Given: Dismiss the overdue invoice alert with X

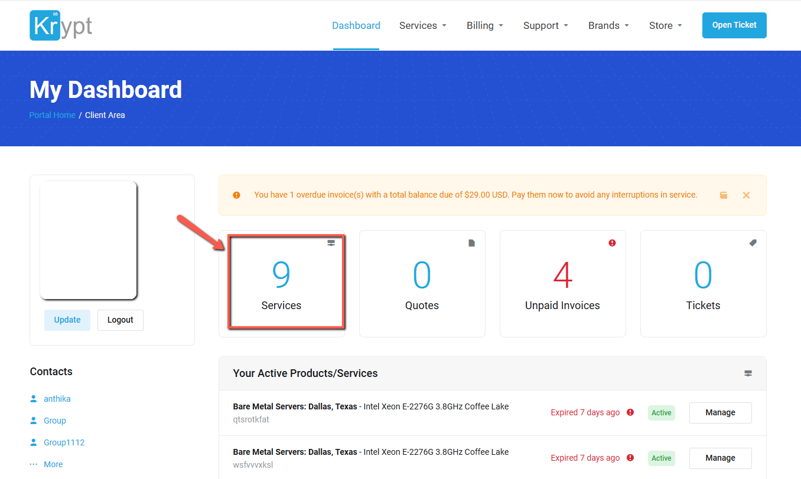Looking at the screenshot, I should (x=746, y=195).
